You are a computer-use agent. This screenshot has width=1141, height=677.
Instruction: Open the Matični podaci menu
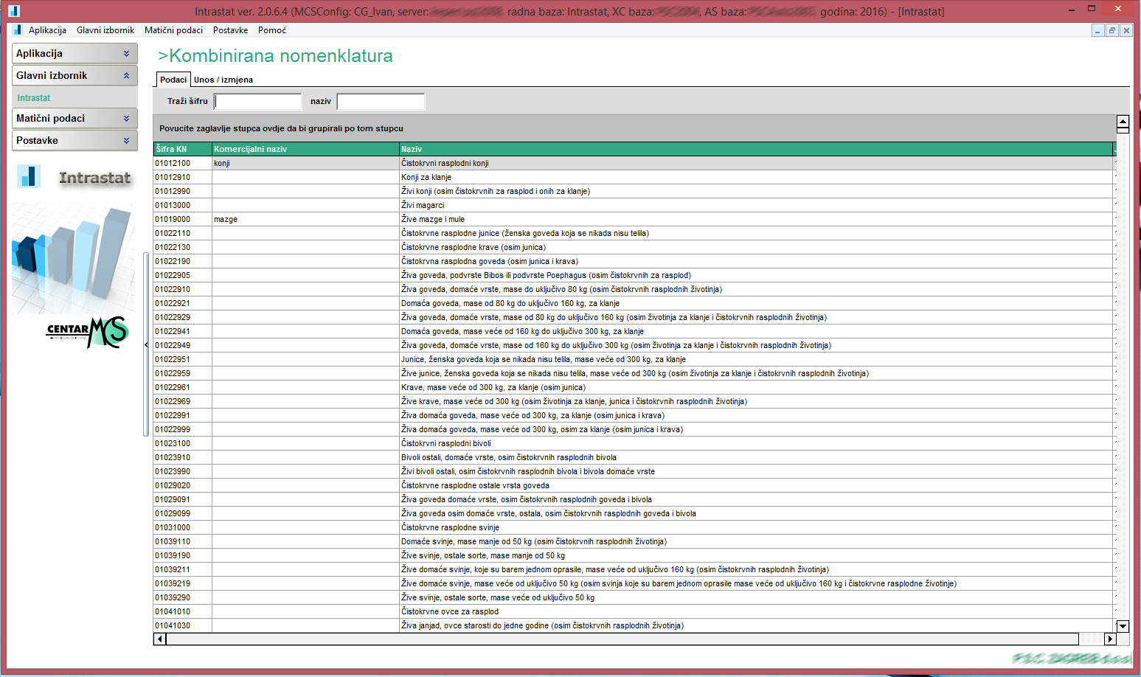[173, 30]
